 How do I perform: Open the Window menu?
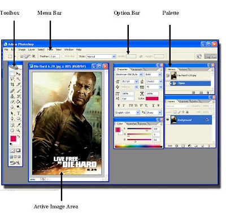69,50
